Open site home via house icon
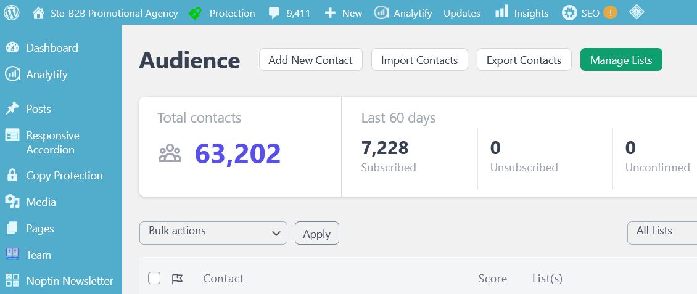Viewport: 697px width, 294px height. [39, 13]
